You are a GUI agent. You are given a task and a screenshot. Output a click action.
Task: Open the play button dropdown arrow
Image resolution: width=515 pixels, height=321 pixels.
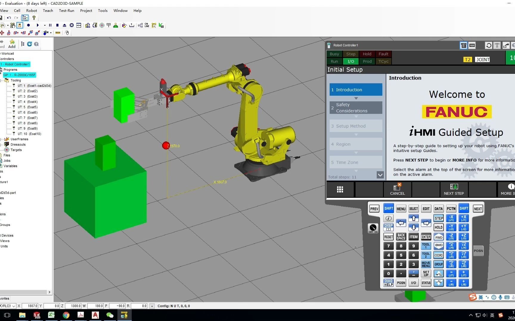(x=45, y=25)
